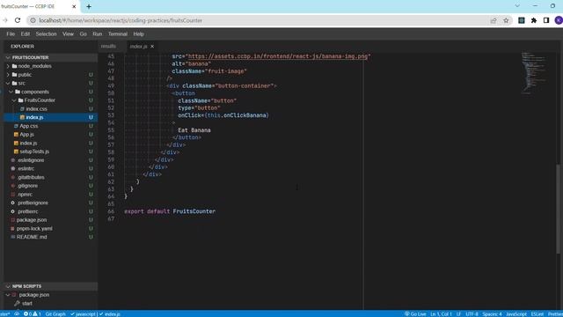Viewport: 563px width, 317px height.
Task: Open App.css in the explorer
Action: (x=50, y=126)
